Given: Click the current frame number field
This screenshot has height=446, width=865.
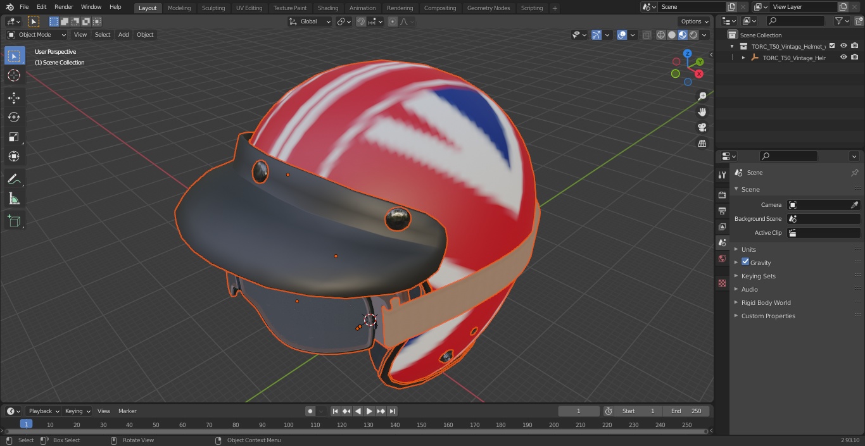Looking at the screenshot, I should 578,411.
